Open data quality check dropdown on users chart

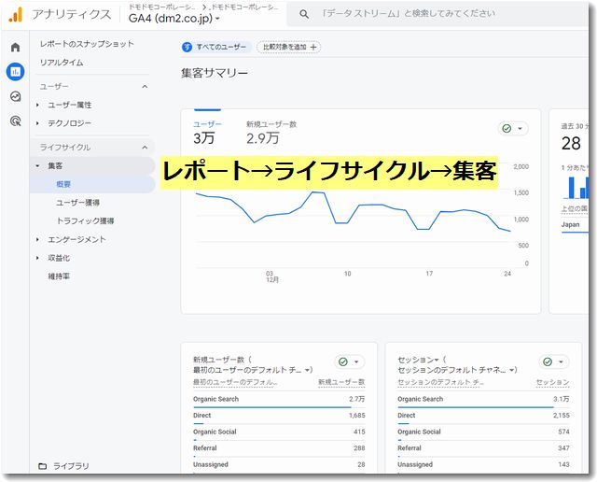[x=513, y=129]
